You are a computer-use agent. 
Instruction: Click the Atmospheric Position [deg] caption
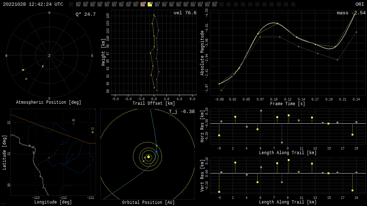pyautogui.click(x=48, y=102)
